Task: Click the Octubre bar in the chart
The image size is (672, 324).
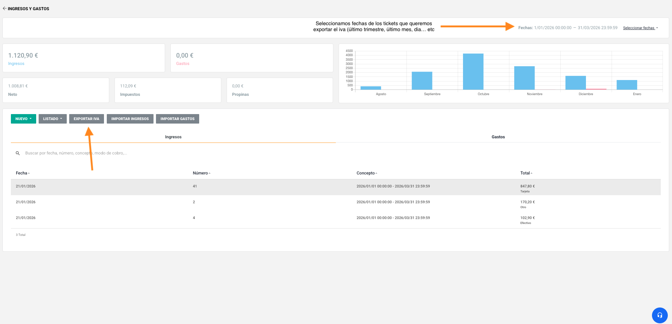Action: 473,72
